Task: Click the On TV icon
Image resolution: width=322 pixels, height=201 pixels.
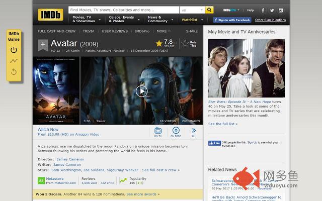Action: tap(158, 132)
